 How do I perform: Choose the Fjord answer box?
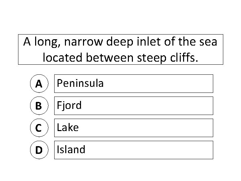tap(134, 106)
